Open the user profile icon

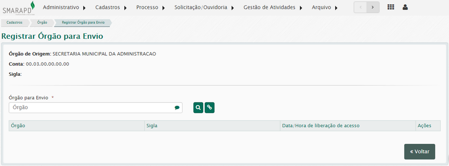(405, 7)
